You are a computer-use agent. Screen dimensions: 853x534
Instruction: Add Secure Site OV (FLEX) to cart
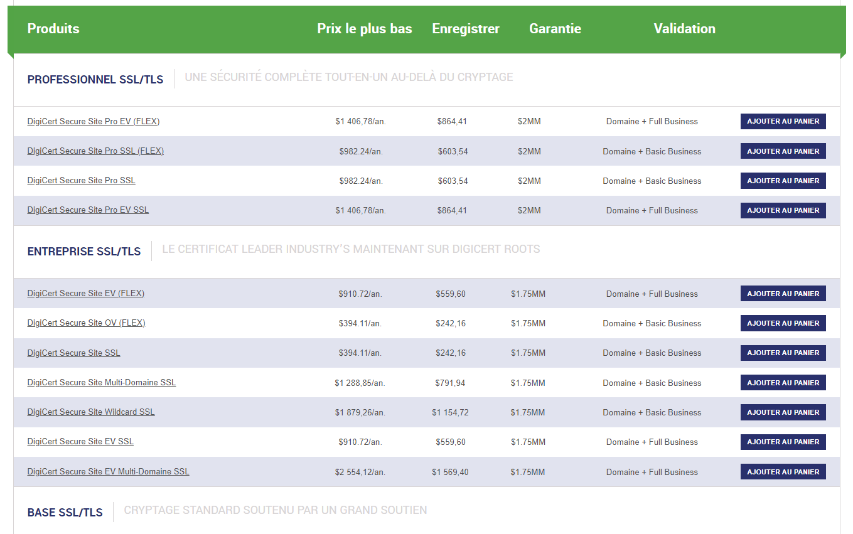coord(783,323)
